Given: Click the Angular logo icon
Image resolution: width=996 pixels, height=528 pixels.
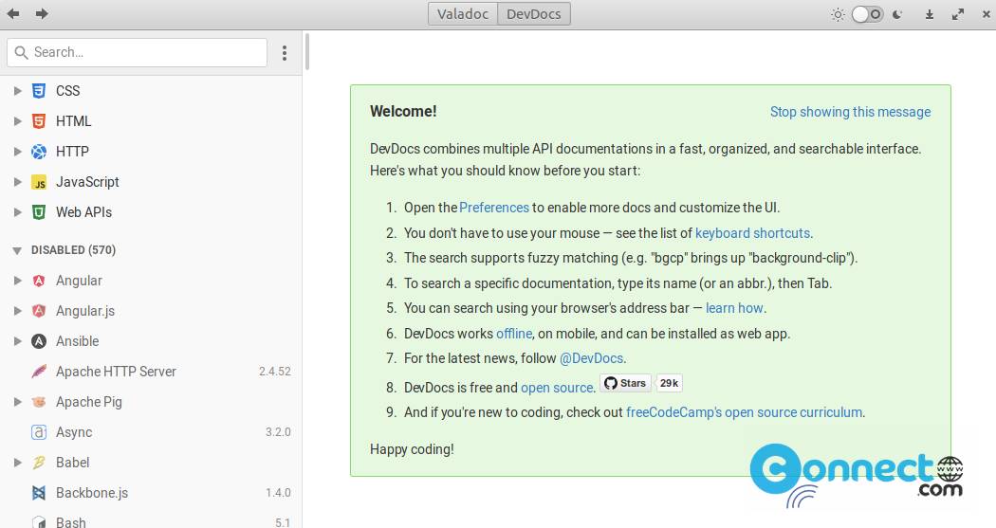Looking at the screenshot, I should (39, 281).
